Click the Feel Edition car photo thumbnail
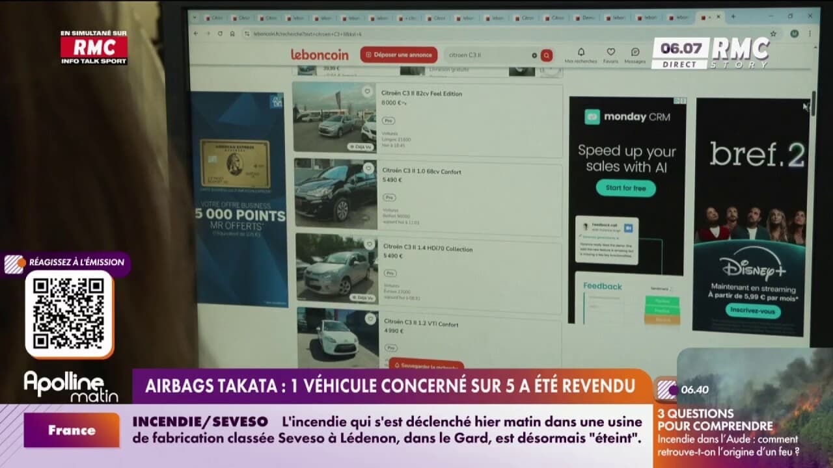This screenshot has width=833, height=468. 334,118
